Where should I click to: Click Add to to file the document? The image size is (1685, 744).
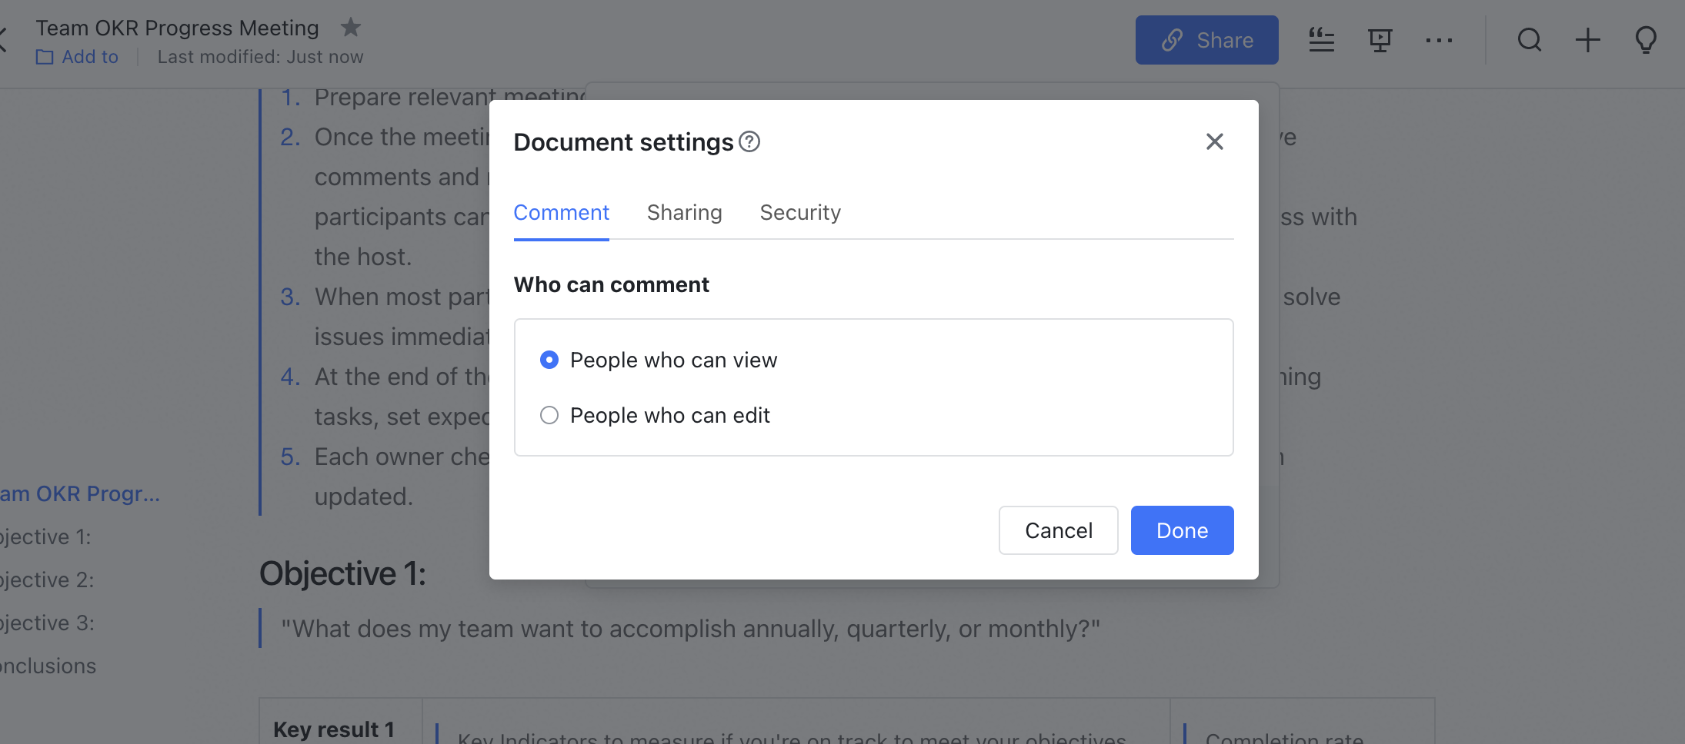click(77, 57)
